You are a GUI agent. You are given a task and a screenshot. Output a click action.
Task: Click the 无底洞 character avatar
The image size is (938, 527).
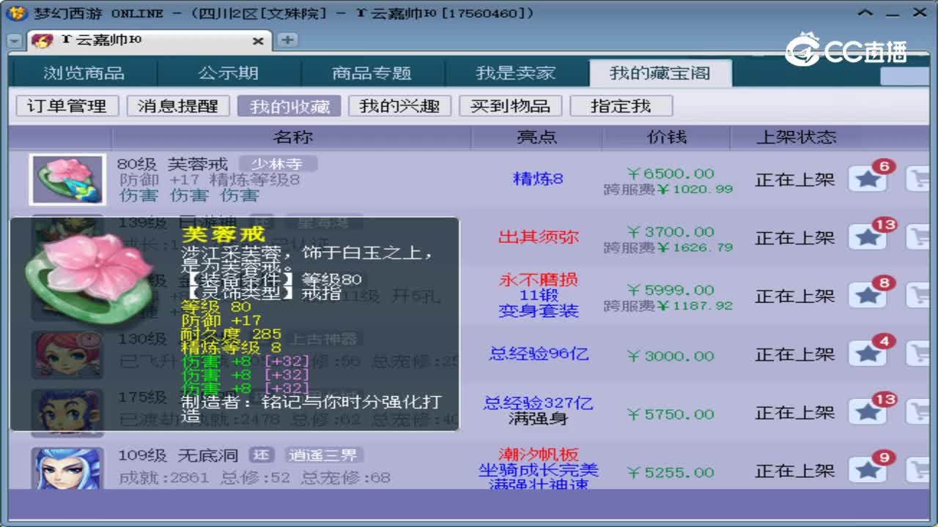coord(67,469)
